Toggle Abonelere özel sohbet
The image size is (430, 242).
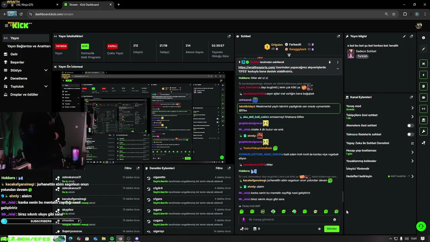[x=410, y=125]
